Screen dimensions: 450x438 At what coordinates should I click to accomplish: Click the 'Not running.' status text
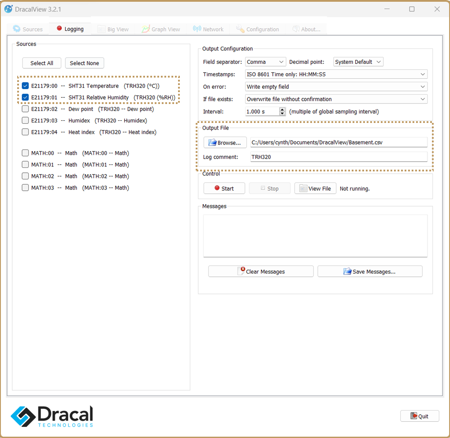355,189
